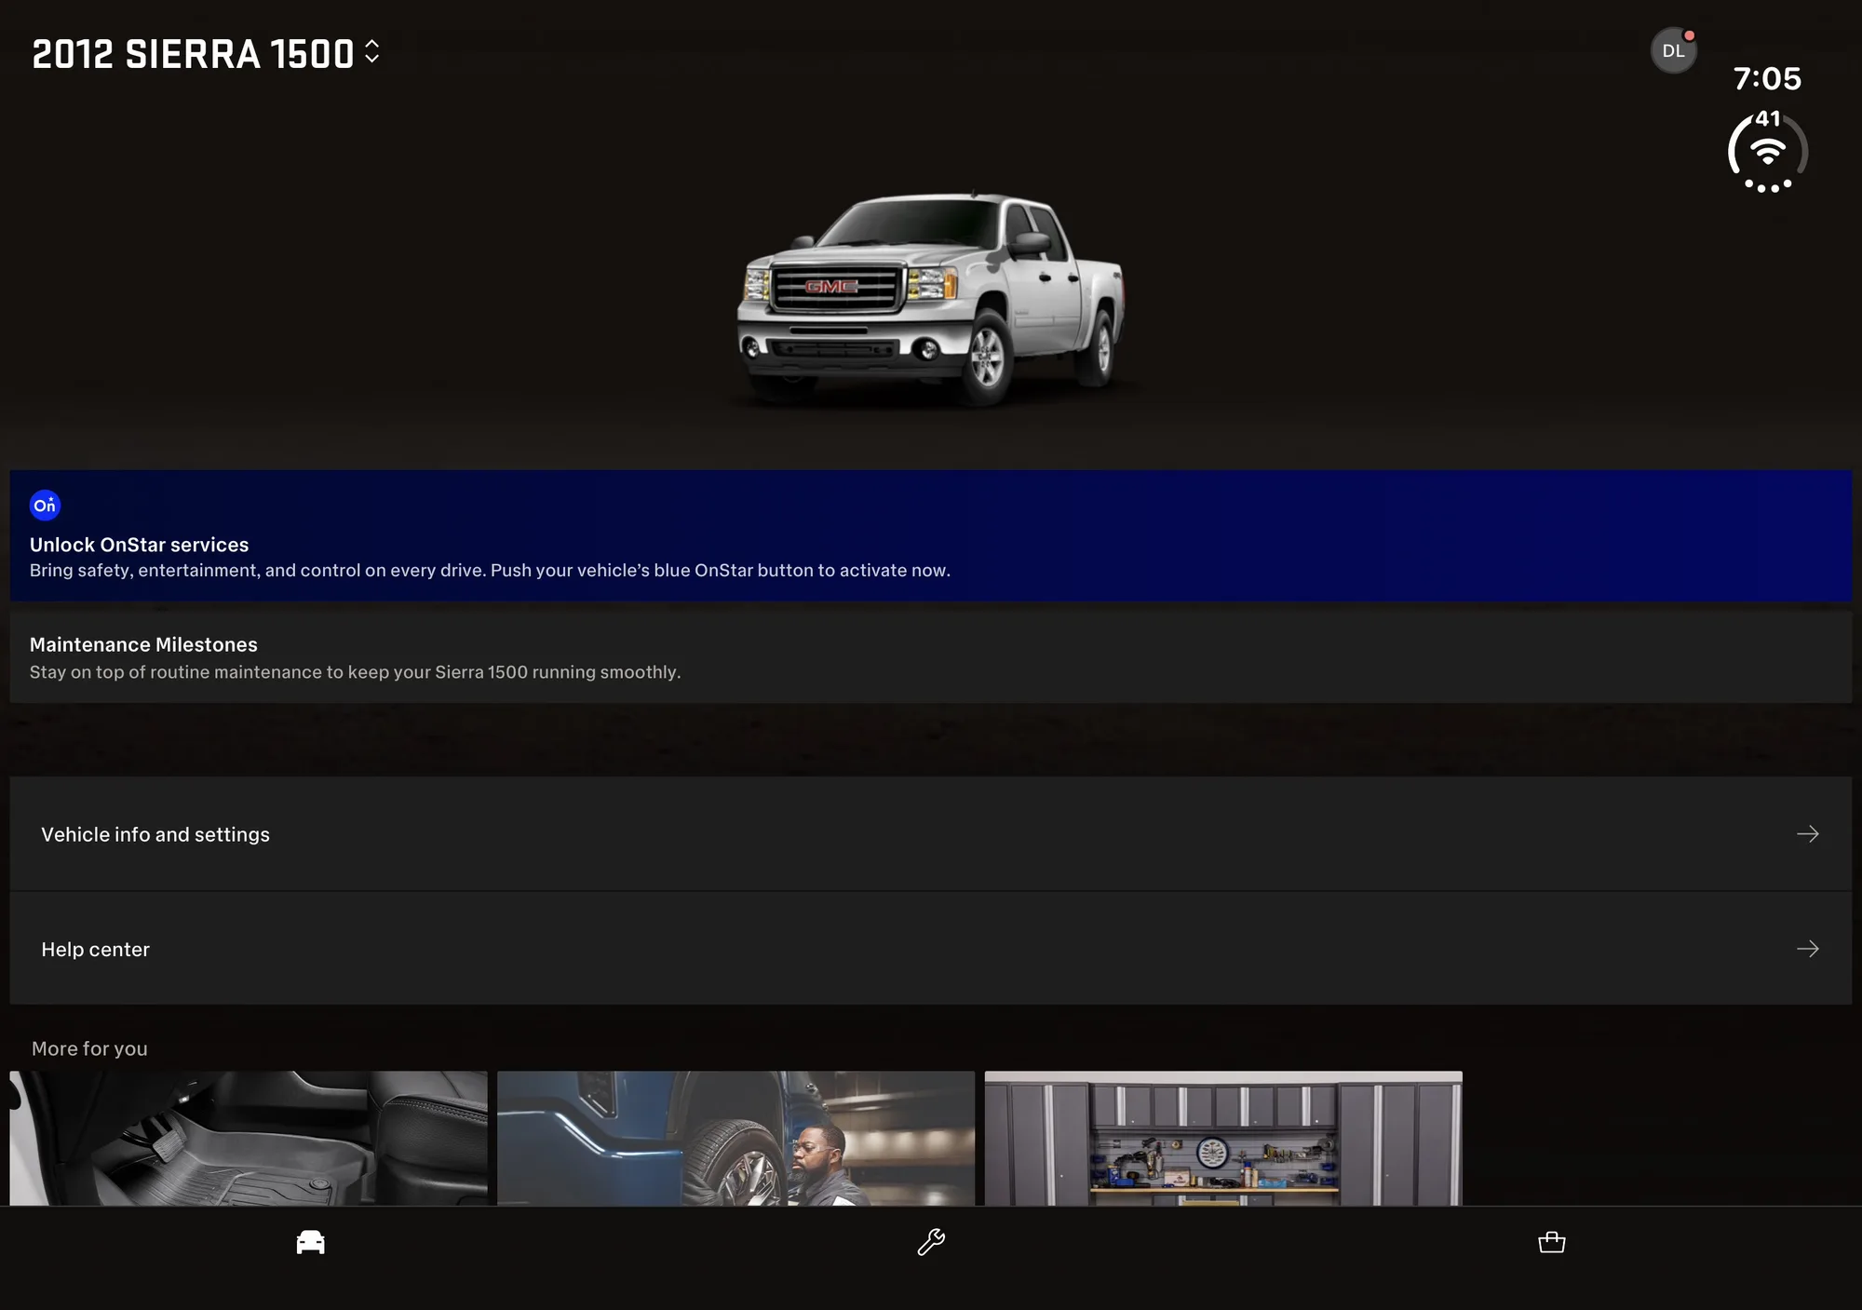Click the More for you heading
Viewport: 1862px width, 1310px height.
pyautogui.click(x=89, y=1048)
